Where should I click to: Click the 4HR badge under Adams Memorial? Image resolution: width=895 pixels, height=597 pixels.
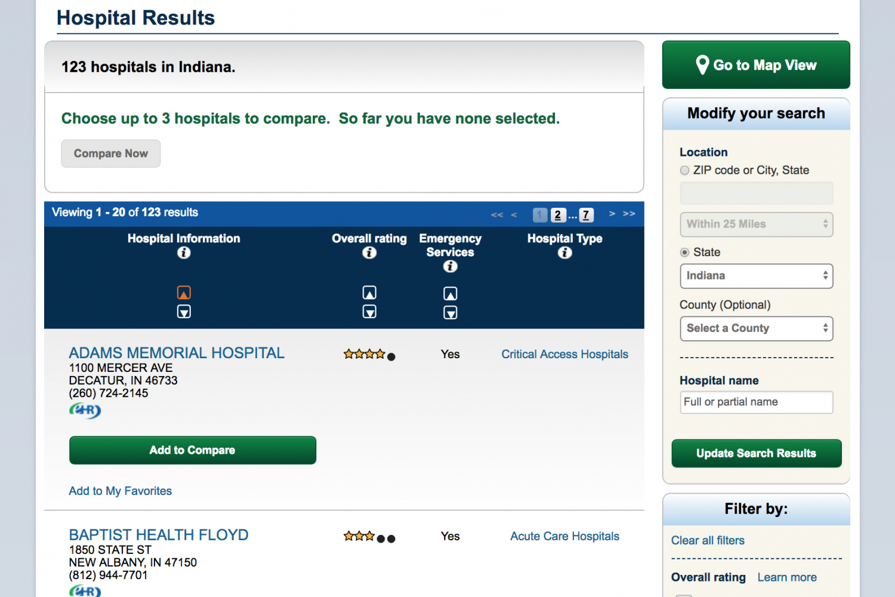click(x=85, y=410)
